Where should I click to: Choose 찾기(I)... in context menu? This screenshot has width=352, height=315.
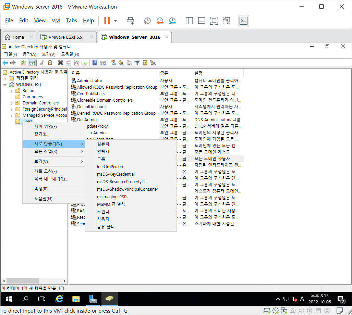pyautogui.click(x=54, y=134)
